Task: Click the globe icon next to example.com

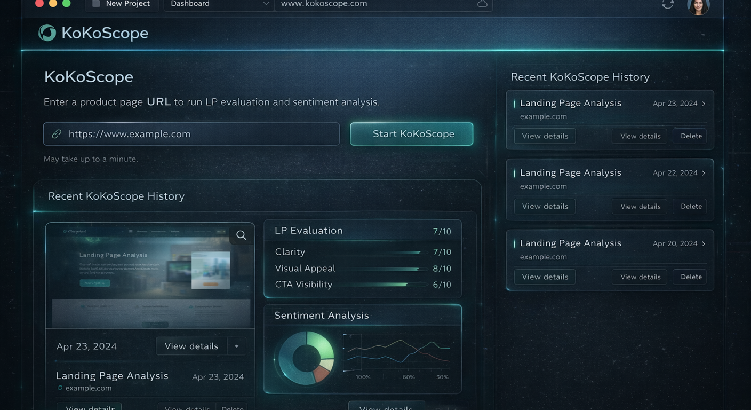Action: (59, 388)
